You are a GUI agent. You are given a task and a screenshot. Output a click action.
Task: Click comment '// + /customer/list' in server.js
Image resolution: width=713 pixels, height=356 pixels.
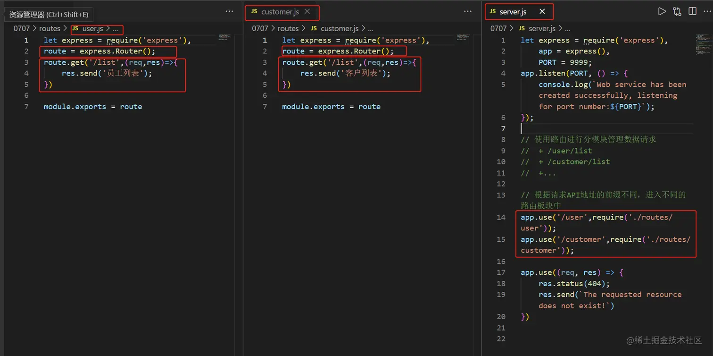point(565,162)
